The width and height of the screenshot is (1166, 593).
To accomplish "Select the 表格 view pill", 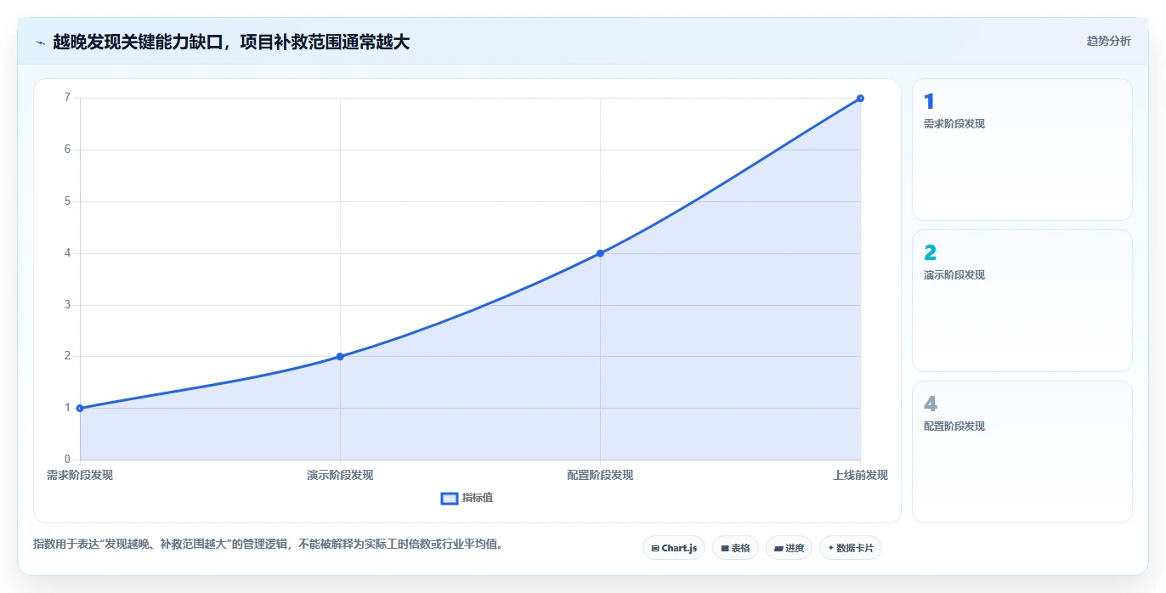I will pos(735,548).
